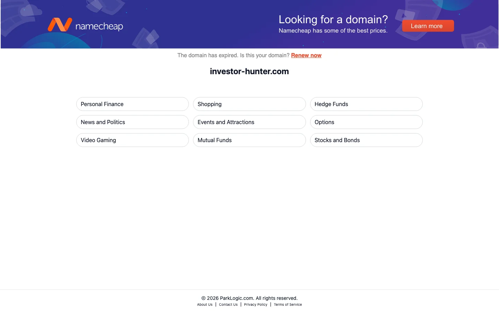Viewport: 499px width, 312px height.
Task: Select the Video Gaming category
Action: (x=132, y=140)
